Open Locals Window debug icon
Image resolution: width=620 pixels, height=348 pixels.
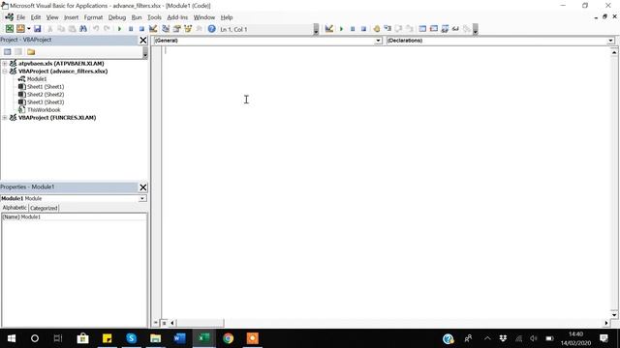click(422, 29)
